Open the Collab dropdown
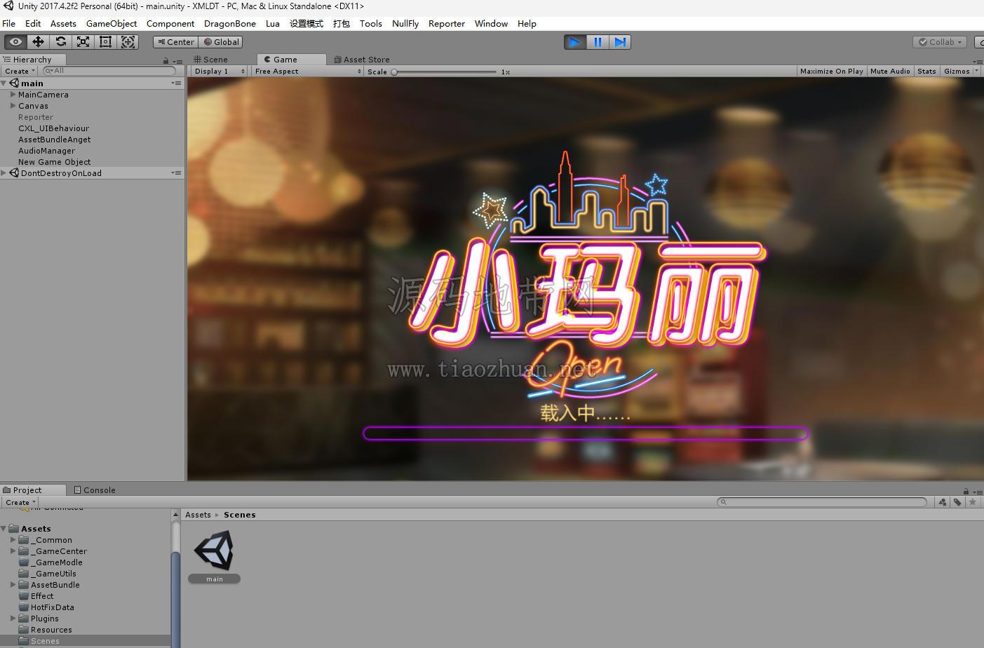 tap(941, 42)
